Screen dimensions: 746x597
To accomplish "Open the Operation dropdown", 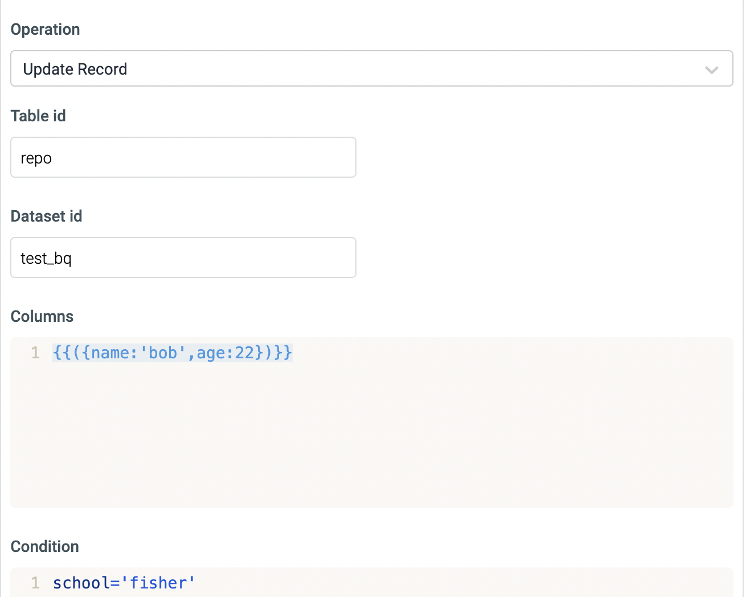I will [x=371, y=69].
